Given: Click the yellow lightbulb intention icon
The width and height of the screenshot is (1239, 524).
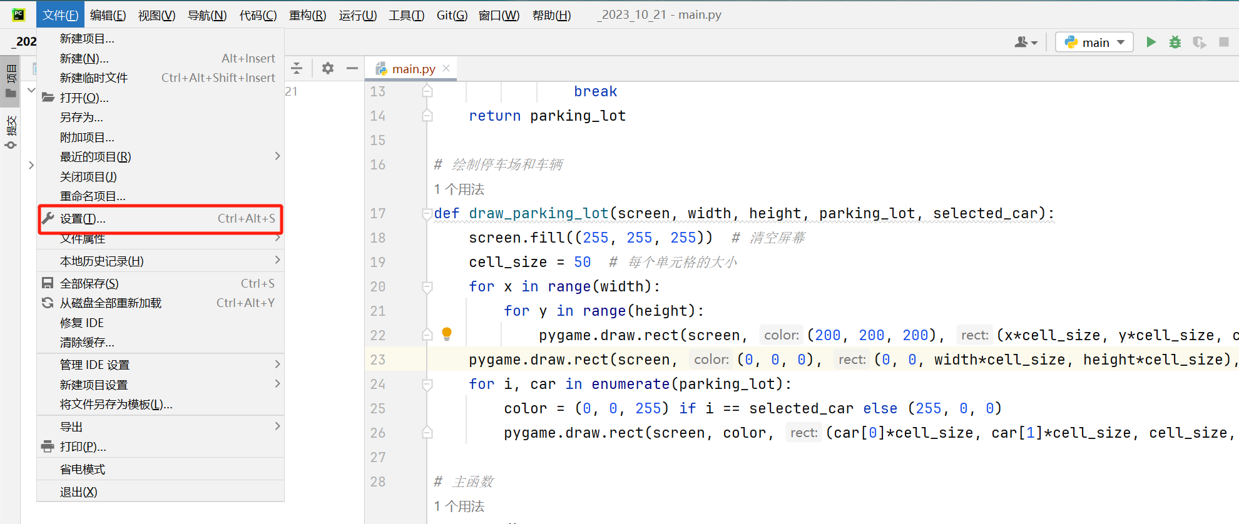Looking at the screenshot, I should (x=447, y=333).
